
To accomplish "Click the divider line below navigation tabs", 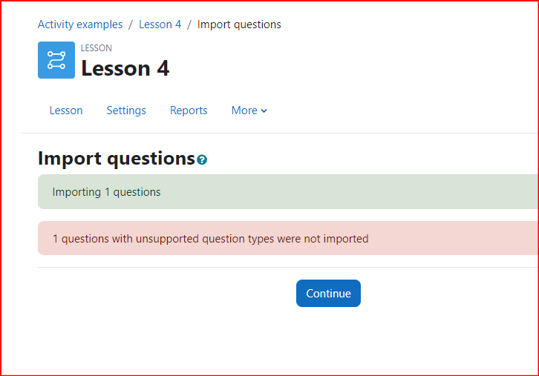I will 279,133.
